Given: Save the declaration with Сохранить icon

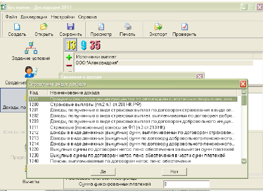Looking at the screenshot, I should [71, 27].
